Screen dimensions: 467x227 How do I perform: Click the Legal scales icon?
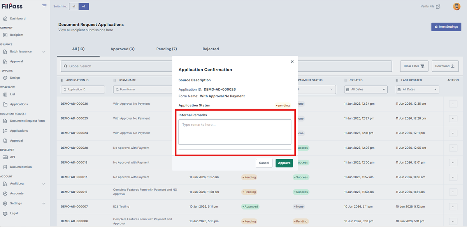(5, 213)
